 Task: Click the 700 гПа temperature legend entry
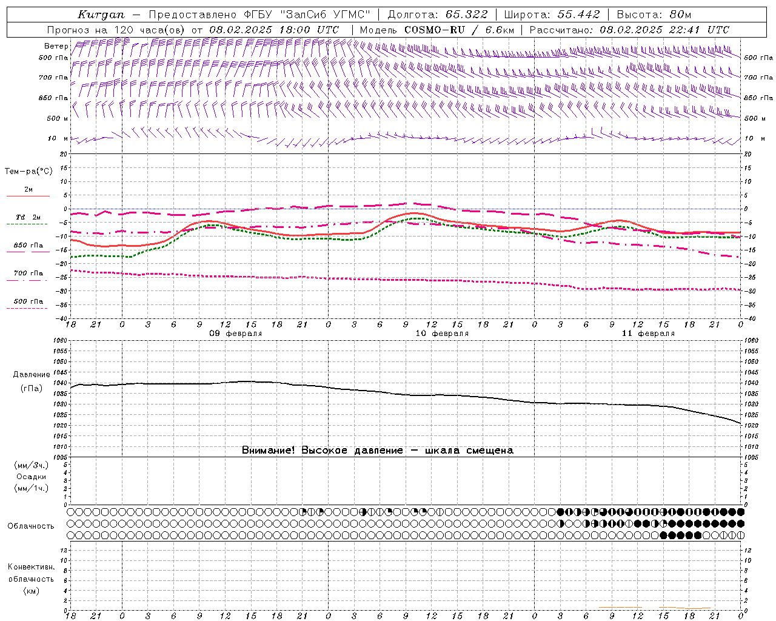(x=28, y=274)
